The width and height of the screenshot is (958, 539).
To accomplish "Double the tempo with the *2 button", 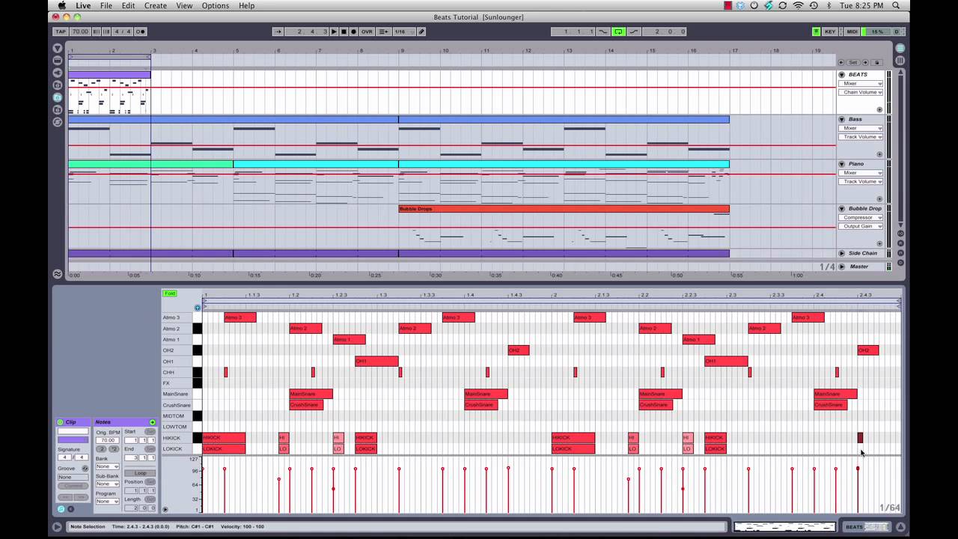I will [115, 449].
